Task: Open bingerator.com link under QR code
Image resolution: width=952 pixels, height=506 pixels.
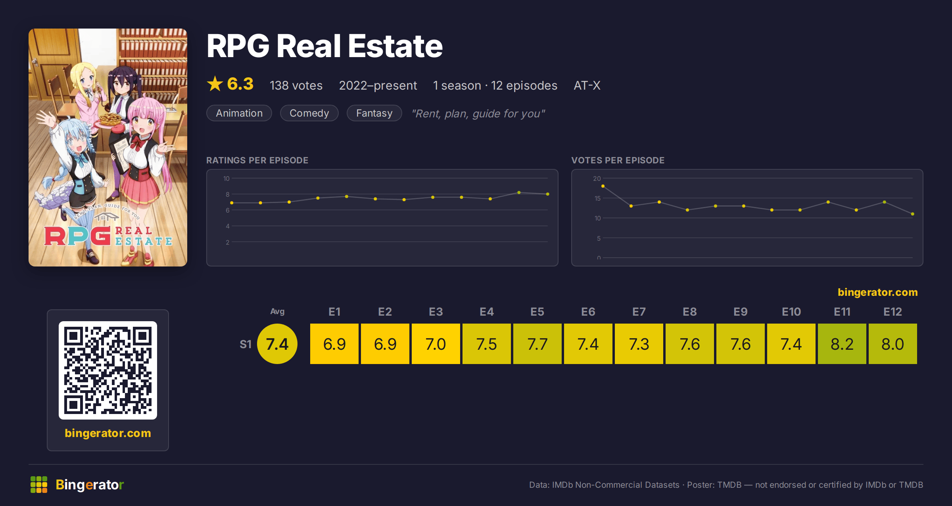Action: click(x=108, y=433)
